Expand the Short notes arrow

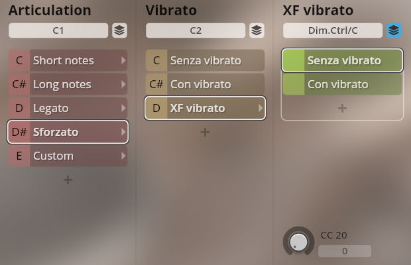[x=123, y=60]
